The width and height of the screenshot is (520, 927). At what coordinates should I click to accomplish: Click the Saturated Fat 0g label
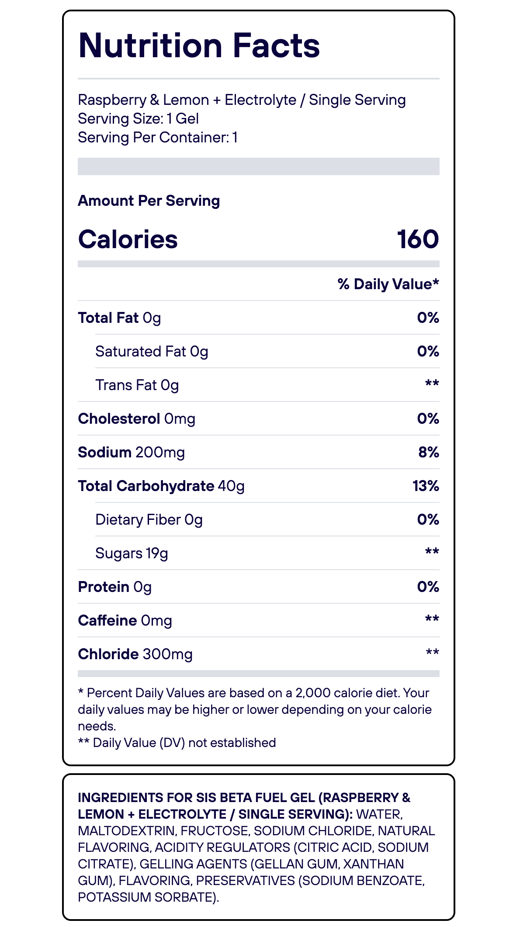(152, 352)
